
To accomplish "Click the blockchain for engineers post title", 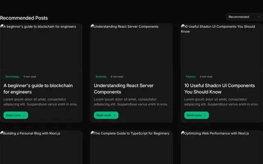I will pyautogui.click(x=38, y=89).
